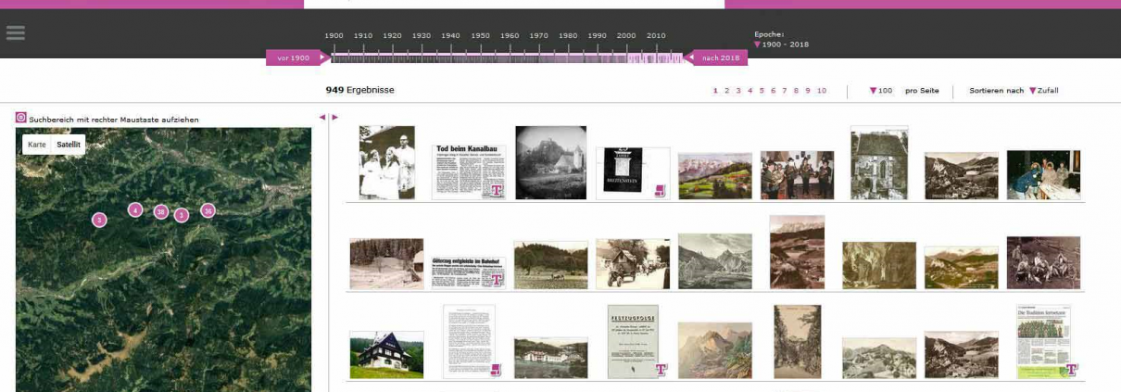Click map cluster marker labeled 38
Viewport: 1121px width, 392px height.
point(161,212)
